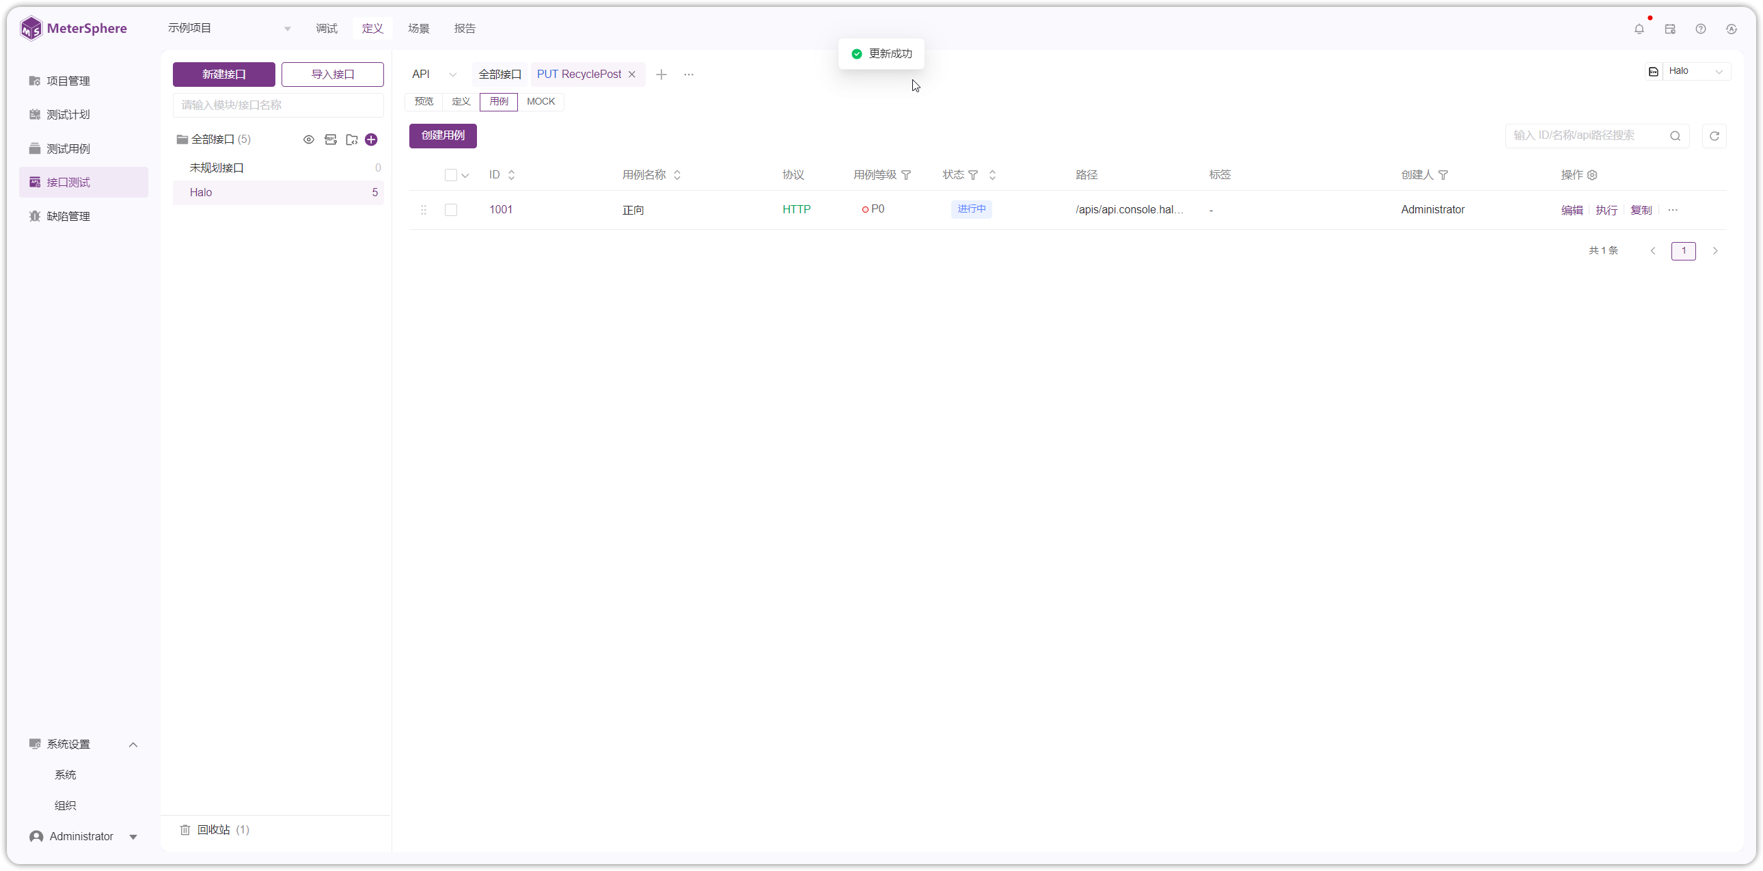The height and width of the screenshot is (871, 1763).
Task: Click the search magnifier icon
Action: pos(1675,135)
